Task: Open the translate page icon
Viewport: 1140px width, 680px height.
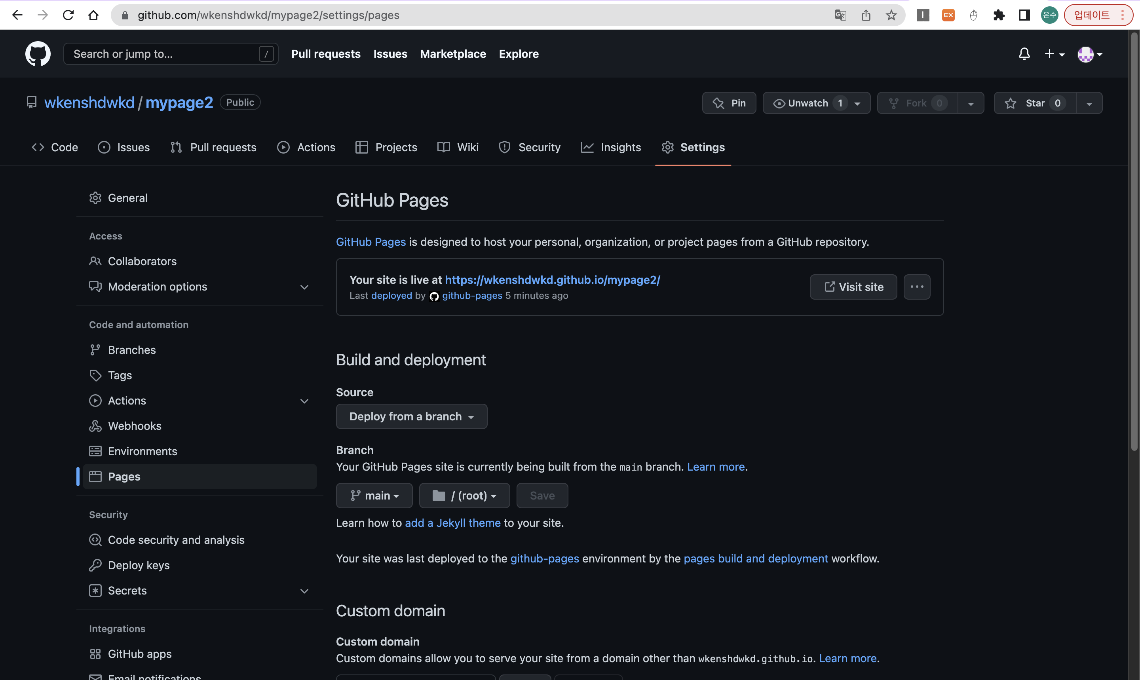Action: 840,15
